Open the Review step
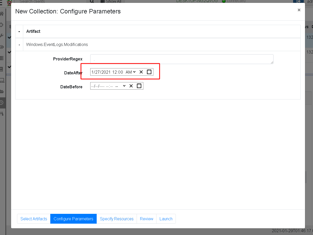This screenshot has height=235, width=313. 146,219
